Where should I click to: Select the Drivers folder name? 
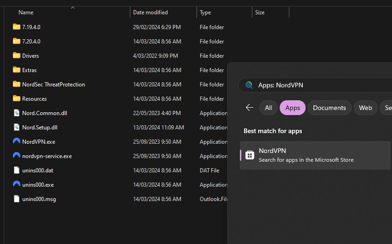click(x=30, y=56)
